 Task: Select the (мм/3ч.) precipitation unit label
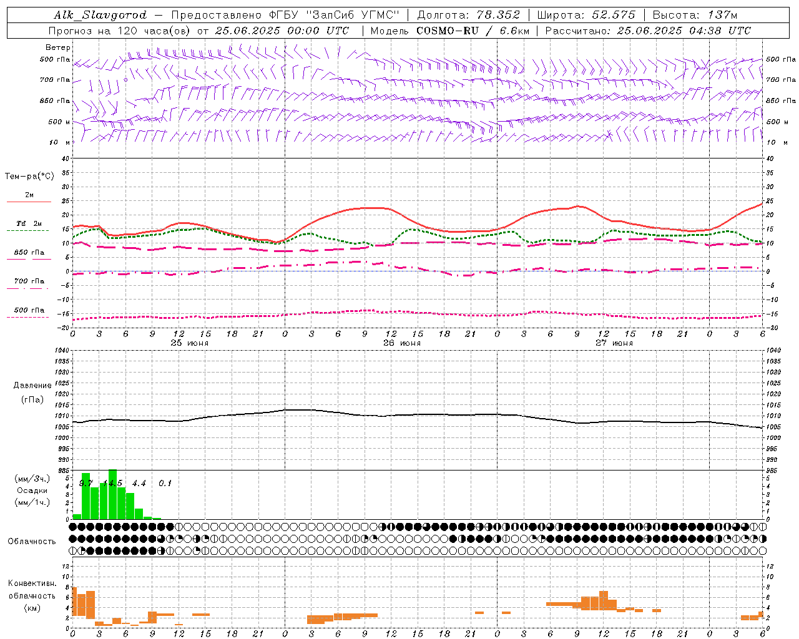[32, 479]
